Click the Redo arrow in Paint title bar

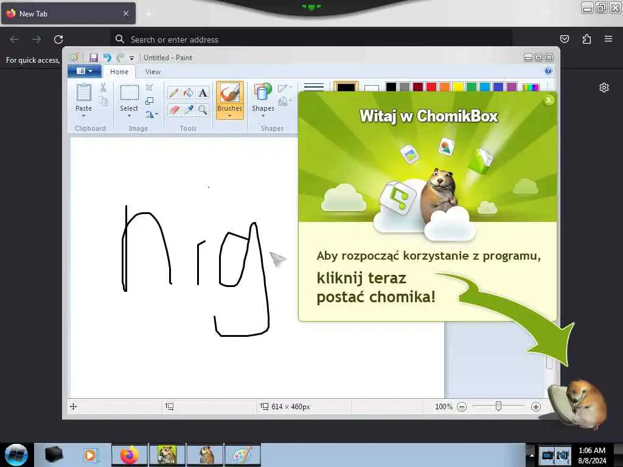coord(120,58)
